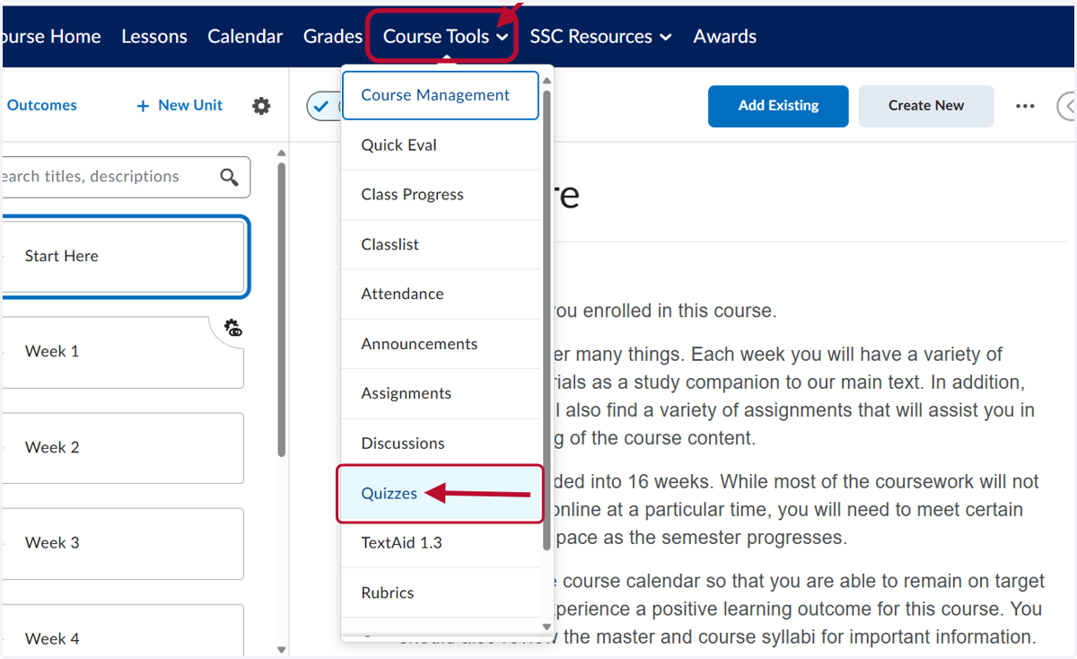The width and height of the screenshot is (1077, 659).
Task: Toggle the checkmark pill behind the menu
Action: [x=323, y=106]
